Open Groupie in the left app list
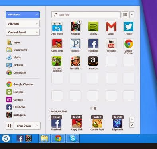 (15, 92)
